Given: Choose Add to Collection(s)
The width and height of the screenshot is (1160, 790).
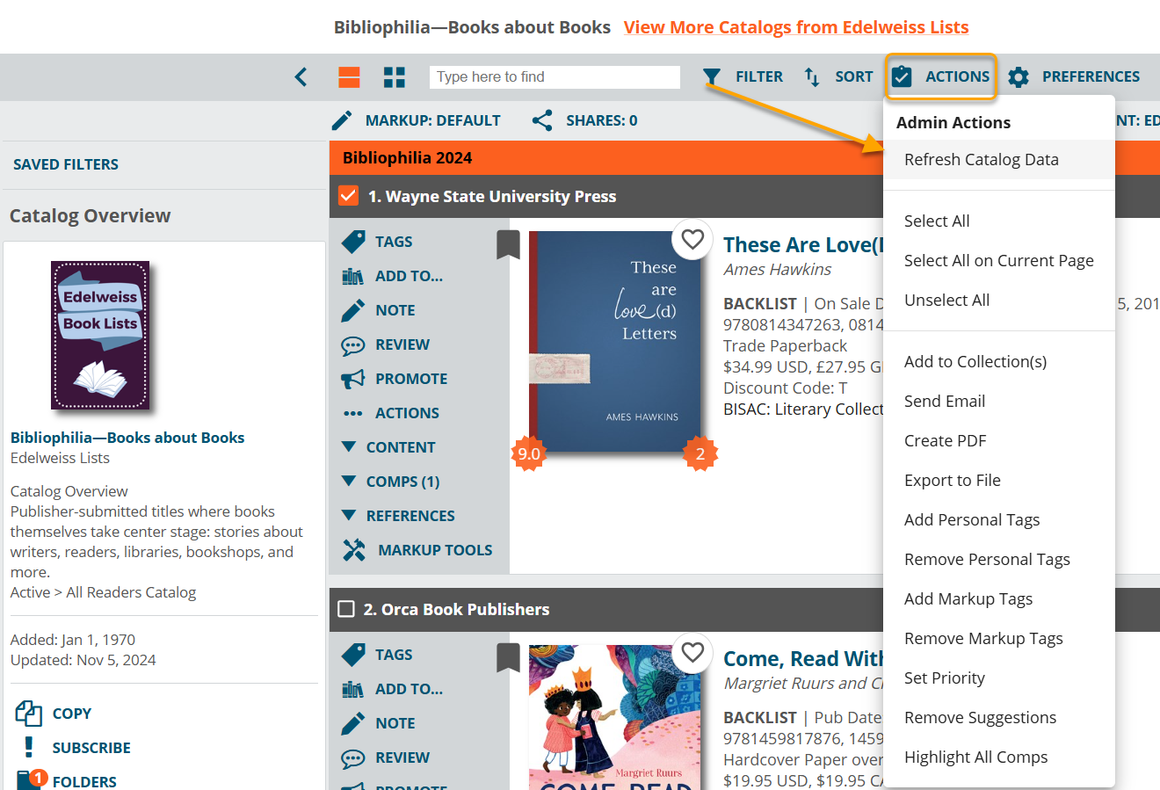Looking at the screenshot, I should [999, 362].
